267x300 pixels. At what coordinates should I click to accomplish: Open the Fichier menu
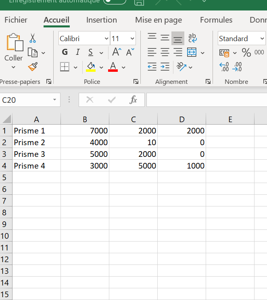coord(16,20)
